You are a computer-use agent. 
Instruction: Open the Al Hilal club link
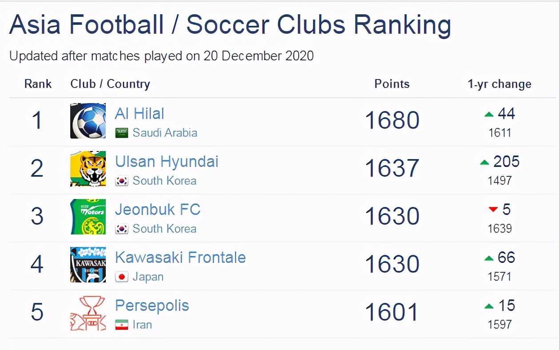click(x=140, y=114)
